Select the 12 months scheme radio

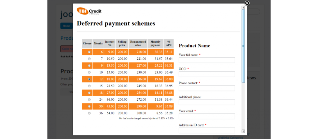pos(89,79)
